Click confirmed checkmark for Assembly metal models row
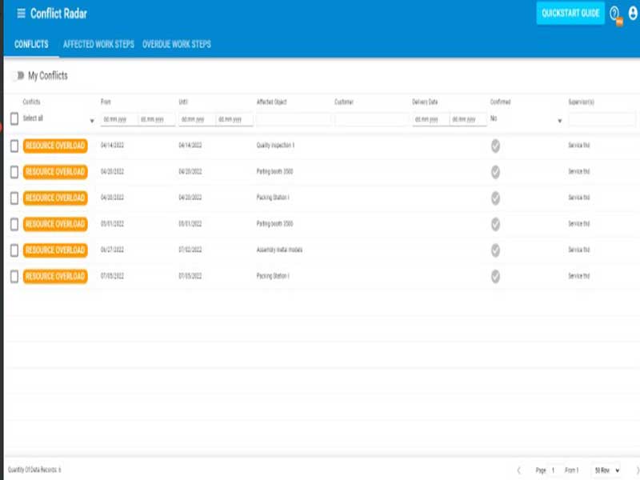This screenshot has width=640, height=480. (x=495, y=250)
